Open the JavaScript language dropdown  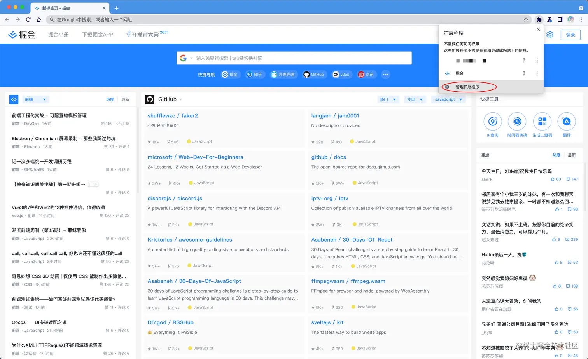click(448, 99)
